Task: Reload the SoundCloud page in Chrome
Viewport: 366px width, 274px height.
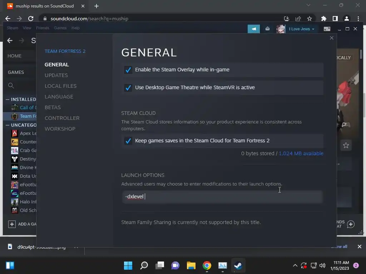Action: [x=31, y=19]
